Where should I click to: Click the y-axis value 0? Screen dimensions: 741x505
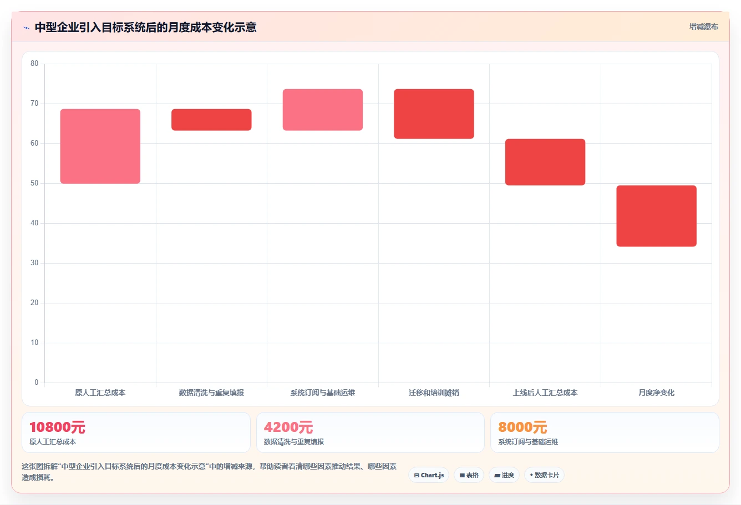click(x=37, y=383)
